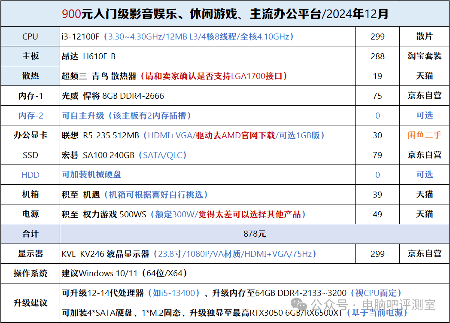Select the price '19' cell

(x=377, y=76)
